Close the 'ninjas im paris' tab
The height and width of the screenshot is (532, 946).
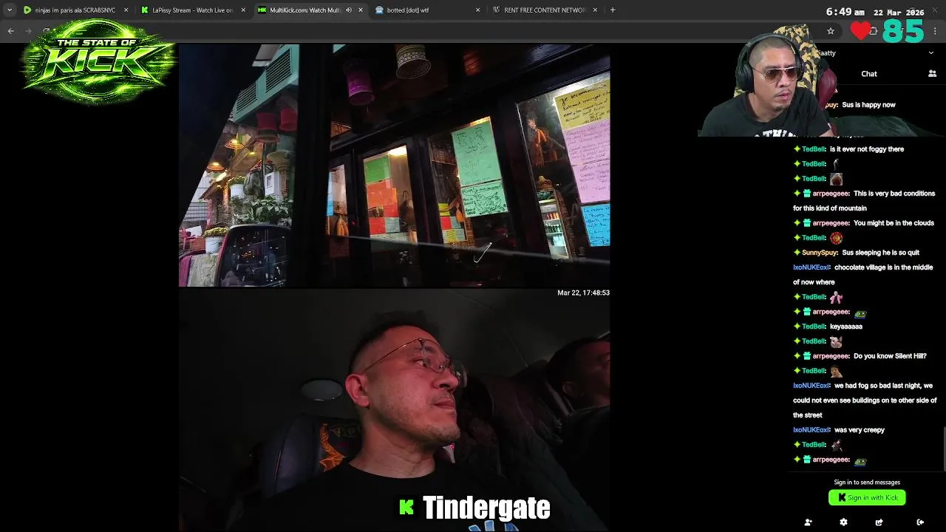coord(126,10)
